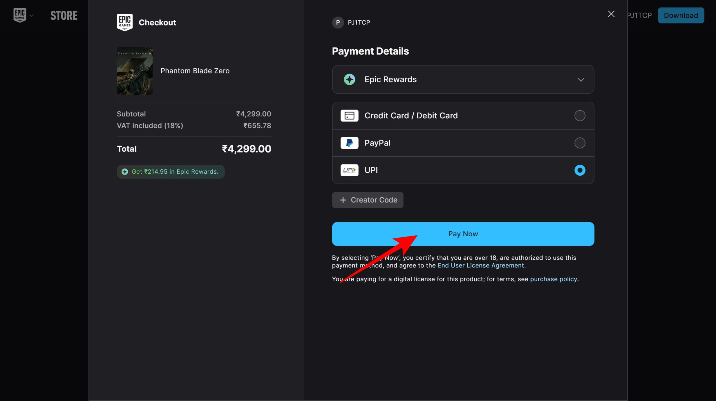Click the PayPal logo icon
Screen dimensions: 716x401
pos(349,143)
